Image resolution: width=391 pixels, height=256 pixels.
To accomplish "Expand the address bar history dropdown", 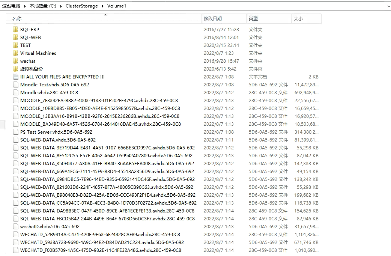I will [x=388, y=6].
